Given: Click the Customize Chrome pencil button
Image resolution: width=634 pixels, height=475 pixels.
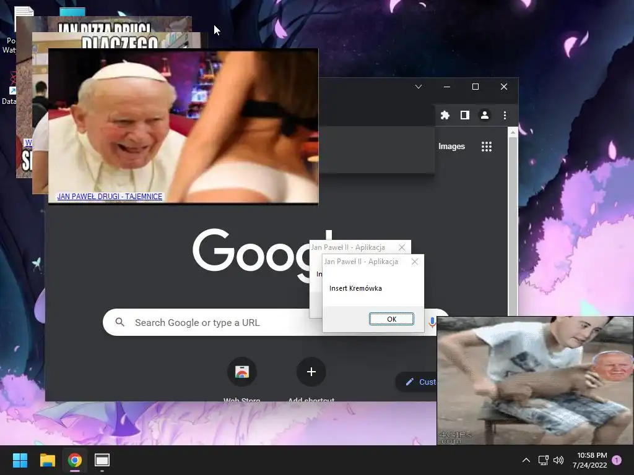Looking at the screenshot, I should (x=417, y=382).
